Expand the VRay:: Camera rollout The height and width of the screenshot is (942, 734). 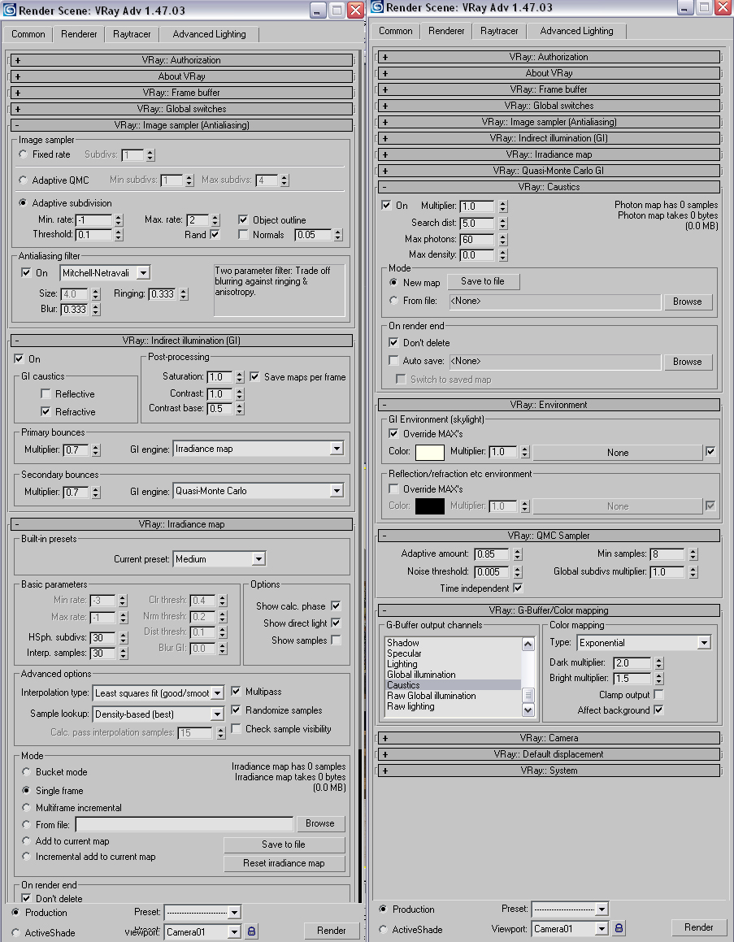549,738
